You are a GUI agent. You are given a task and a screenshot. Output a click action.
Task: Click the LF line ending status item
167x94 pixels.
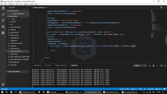pos(145,89)
